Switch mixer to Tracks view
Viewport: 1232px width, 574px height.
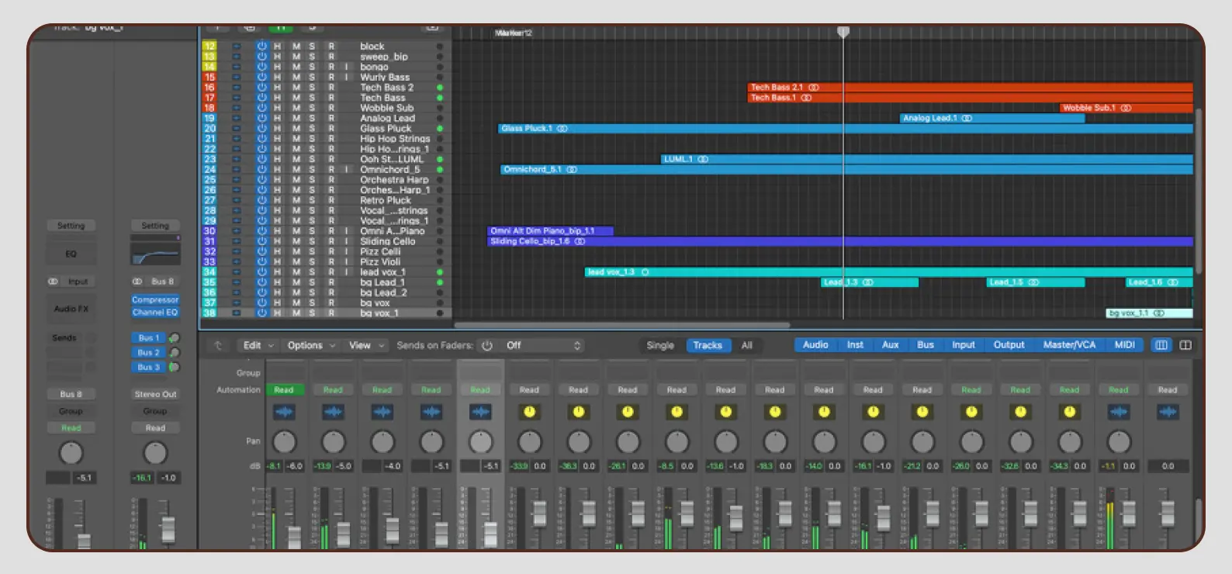(x=707, y=346)
